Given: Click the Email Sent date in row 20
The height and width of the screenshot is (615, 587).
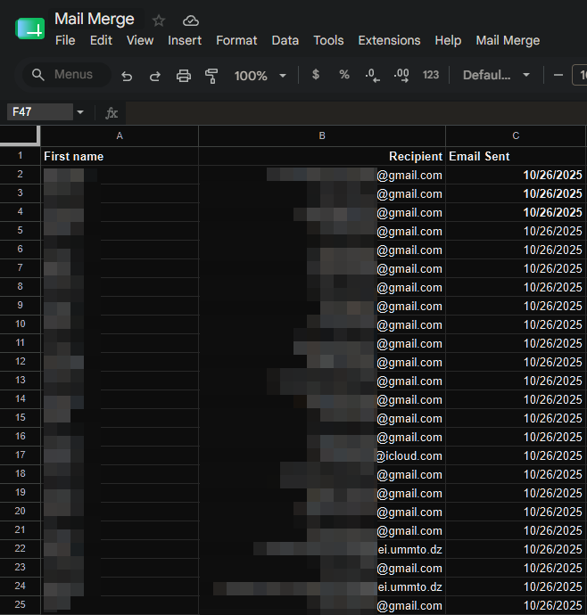Looking at the screenshot, I should point(516,512).
